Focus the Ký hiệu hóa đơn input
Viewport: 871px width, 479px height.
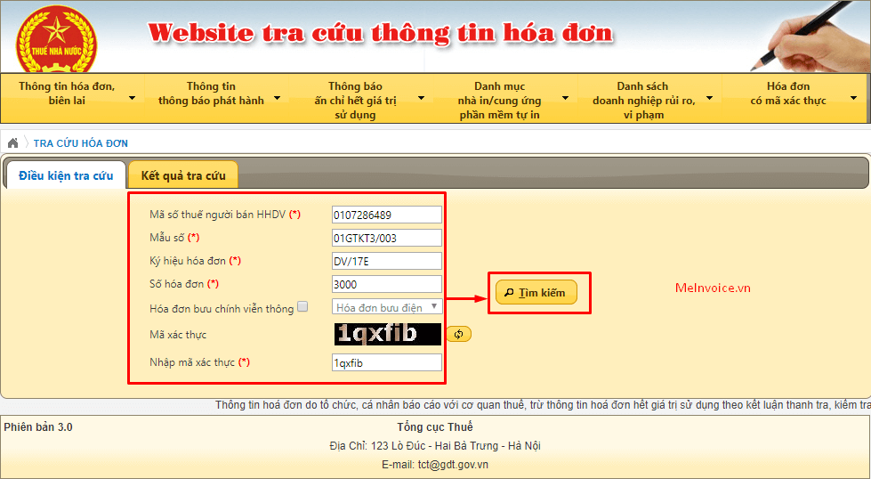(x=386, y=261)
